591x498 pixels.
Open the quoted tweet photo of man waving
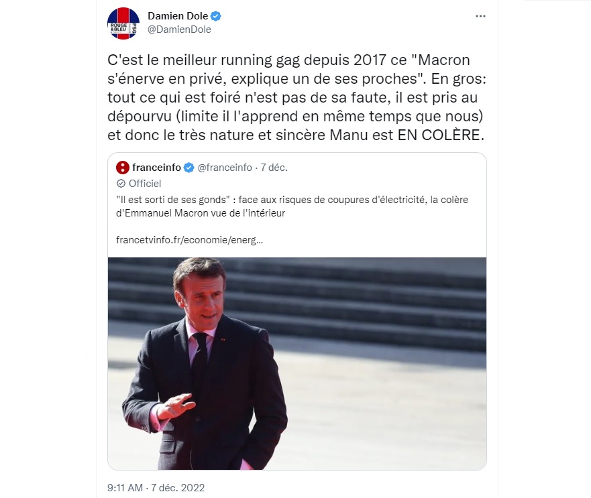click(297, 363)
